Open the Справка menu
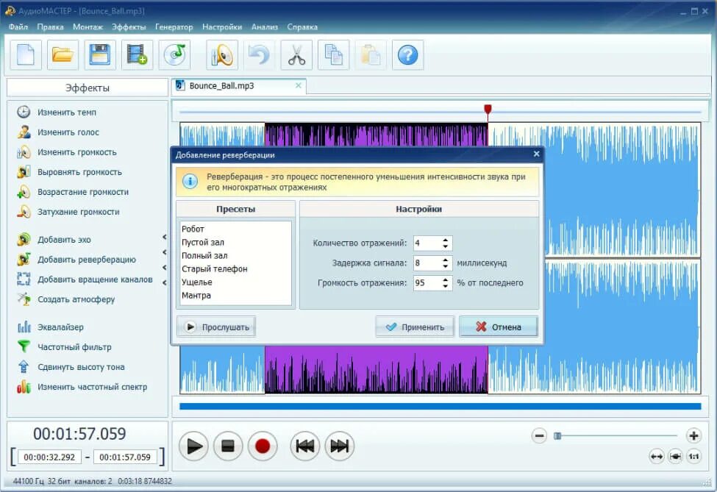The height and width of the screenshot is (492, 717). (302, 27)
